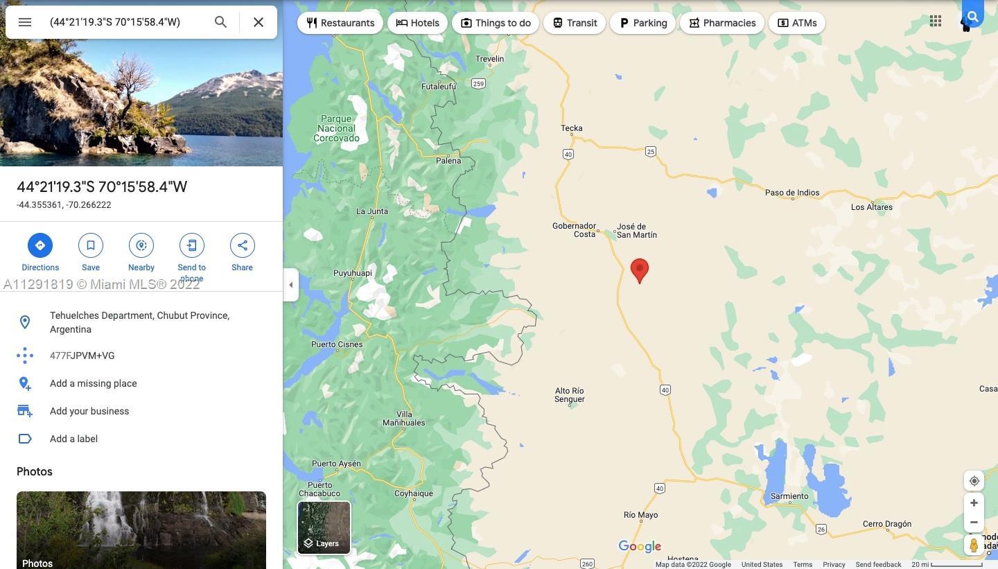Viewport: 998px width, 569px height.
Task: Select the Transit chip
Action: coord(575,23)
